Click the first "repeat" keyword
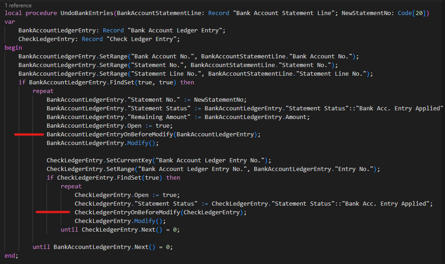The image size is (445, 264). tap(43, 91)
